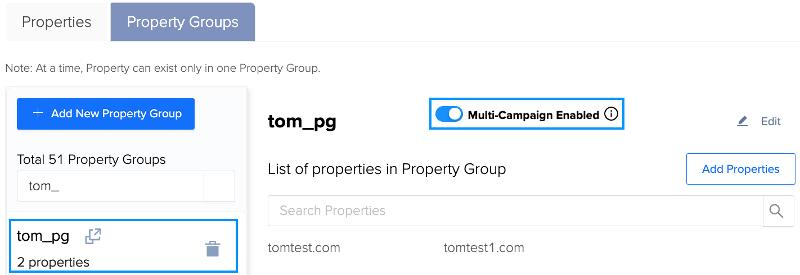Click the info icon beside Multi-Campaign Enabled
This screenshot has height=275, width=800.
[x=611, y=114]
